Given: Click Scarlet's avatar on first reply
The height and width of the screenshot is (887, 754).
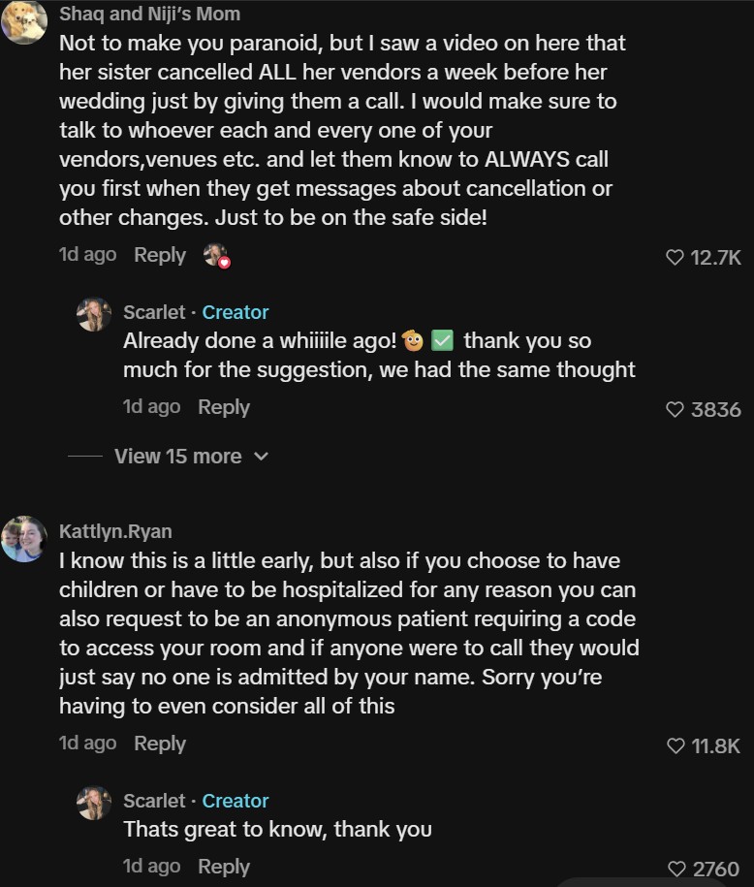Looking at the screenshot, I should tap(94, 315).
